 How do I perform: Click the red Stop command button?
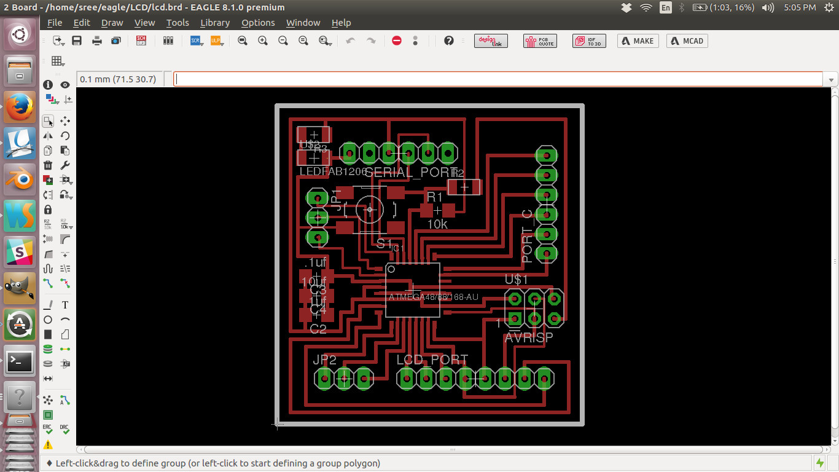click(397, 41)
